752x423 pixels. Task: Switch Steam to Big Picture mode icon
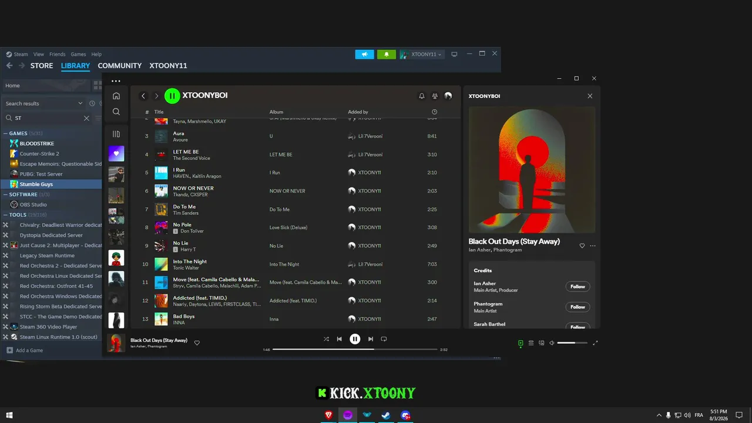point(454,54)
